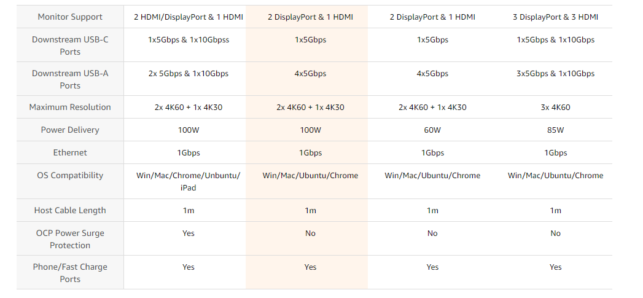Click the OS Compatibility row label
The height and width of the screenshot is (298, 643).
pyautogui.click(x=70, y=176)
